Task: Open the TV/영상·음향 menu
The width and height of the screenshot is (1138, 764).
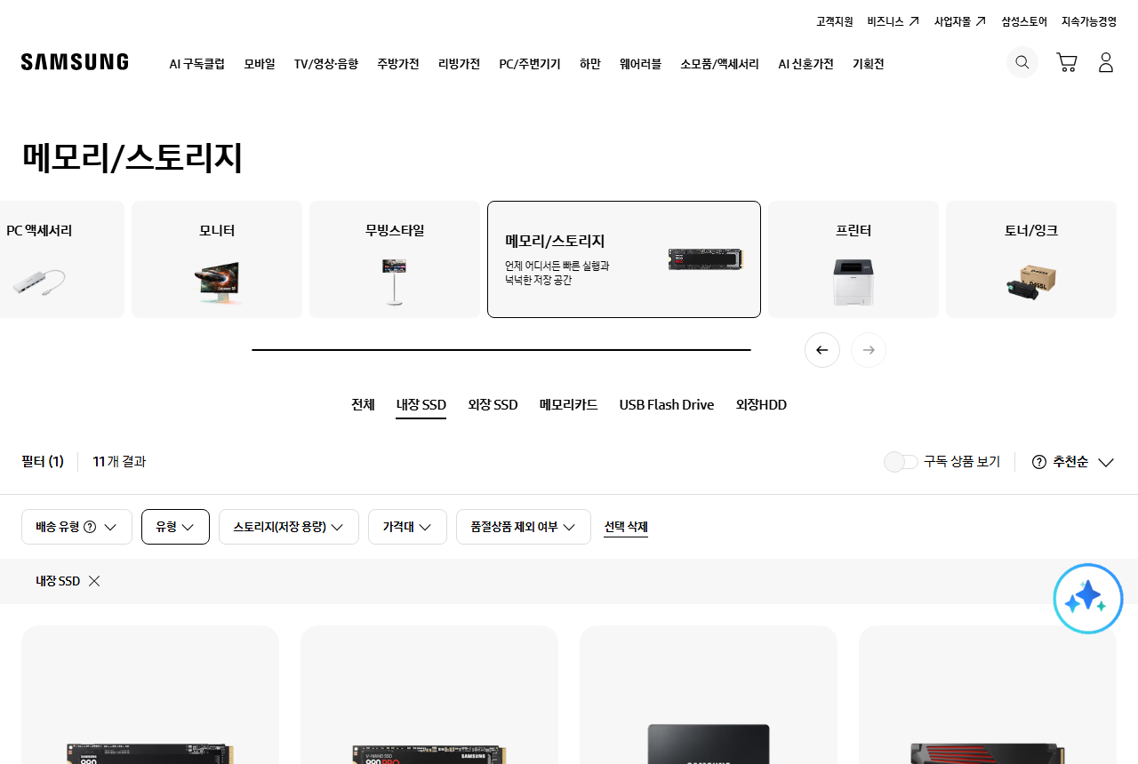Action: pos(326,64)
